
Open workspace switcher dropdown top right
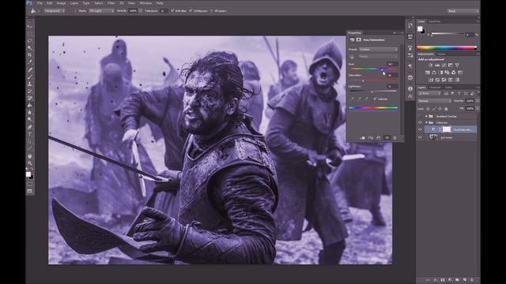[463, 11]
